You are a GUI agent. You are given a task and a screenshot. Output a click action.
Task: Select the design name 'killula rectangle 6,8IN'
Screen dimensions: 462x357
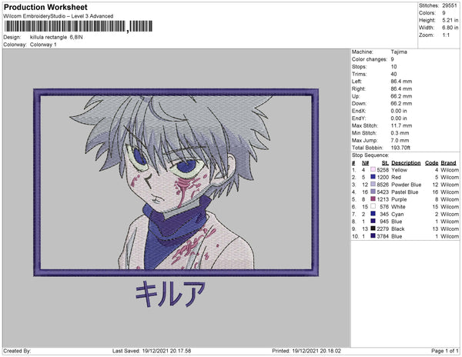(56, 38)
